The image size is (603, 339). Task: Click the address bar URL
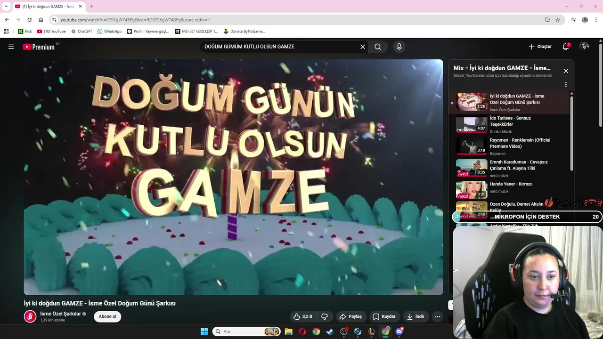coord(135,20)
